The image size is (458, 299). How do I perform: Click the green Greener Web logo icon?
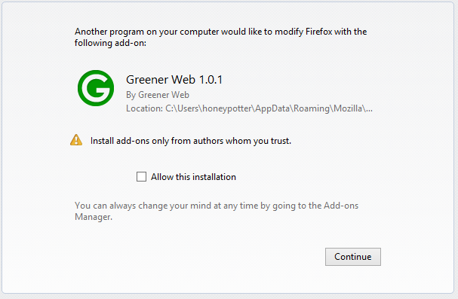(96, 88)
